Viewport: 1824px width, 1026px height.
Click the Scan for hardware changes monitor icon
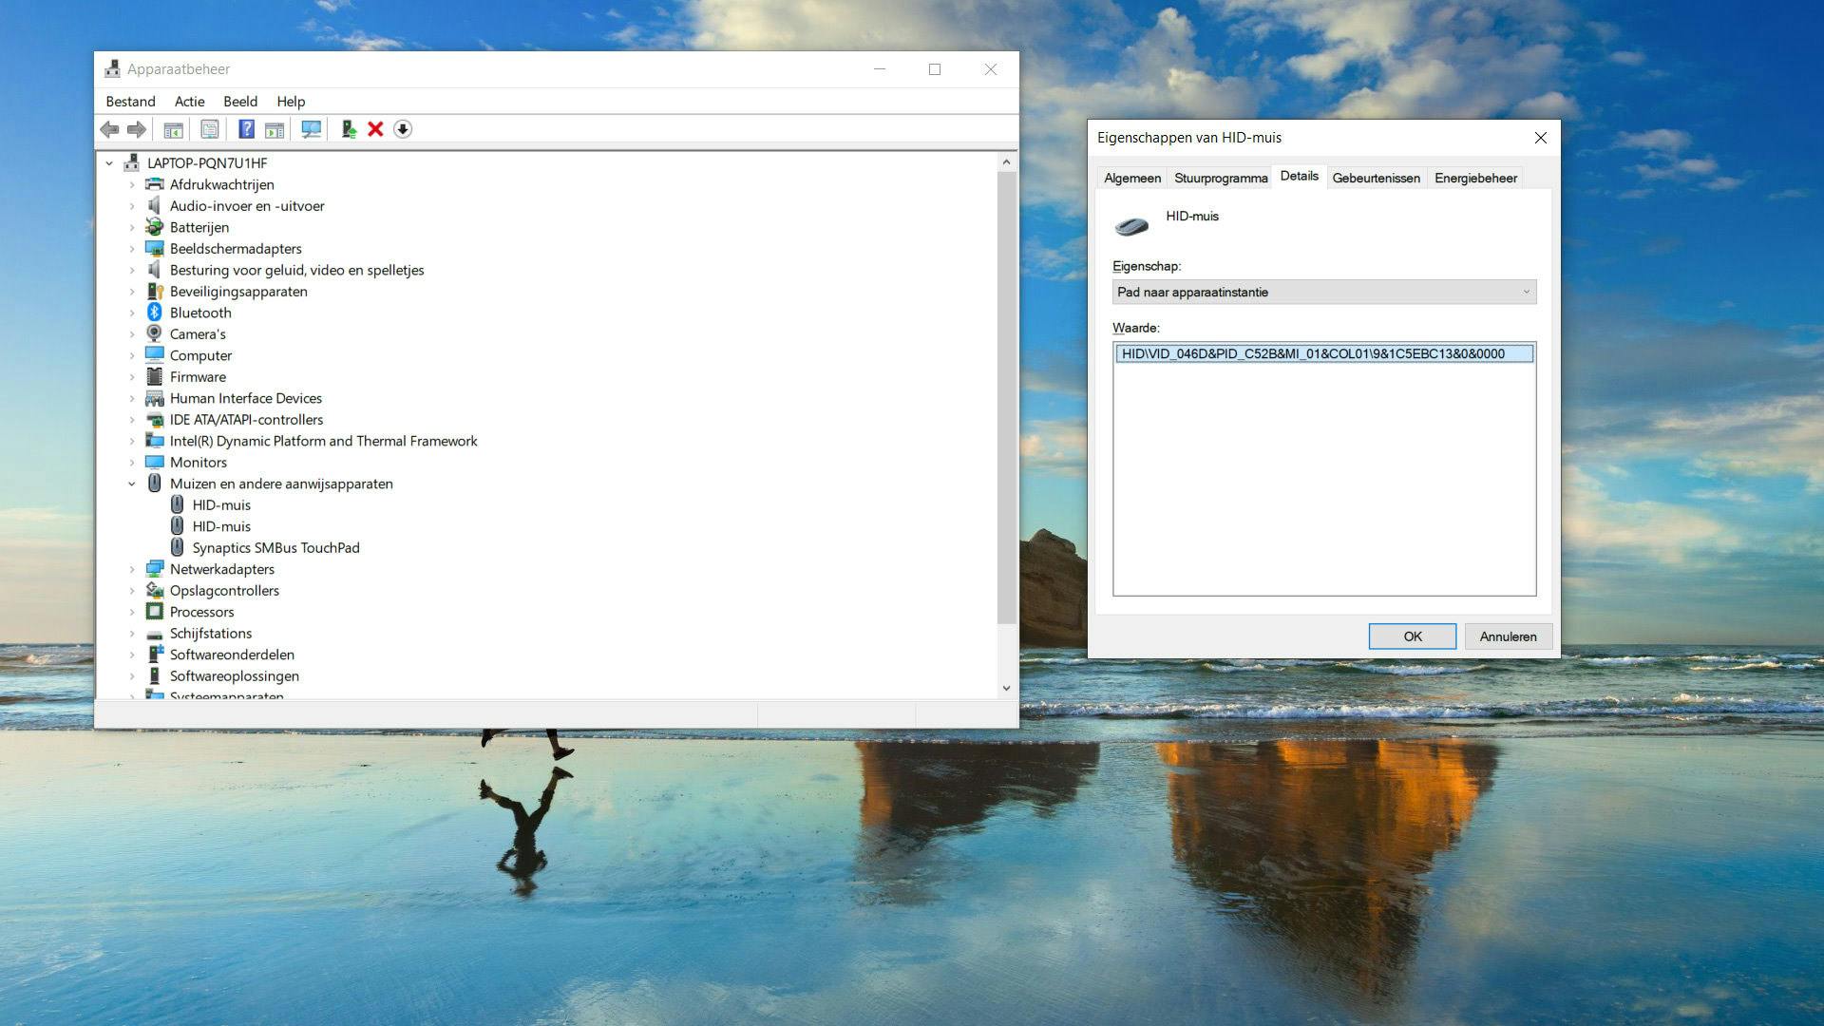pyautogui.click(x=311, y=129)
